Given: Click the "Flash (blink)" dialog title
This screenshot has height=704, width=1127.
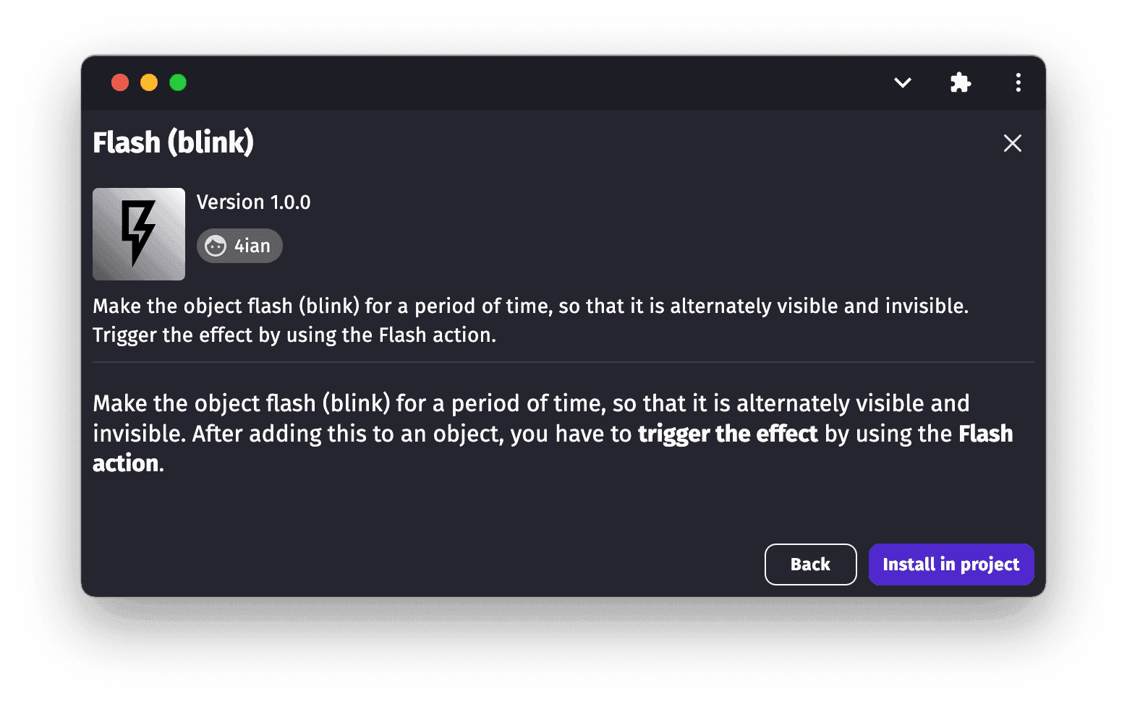Looking at the screenshot, I should [174, 142].
